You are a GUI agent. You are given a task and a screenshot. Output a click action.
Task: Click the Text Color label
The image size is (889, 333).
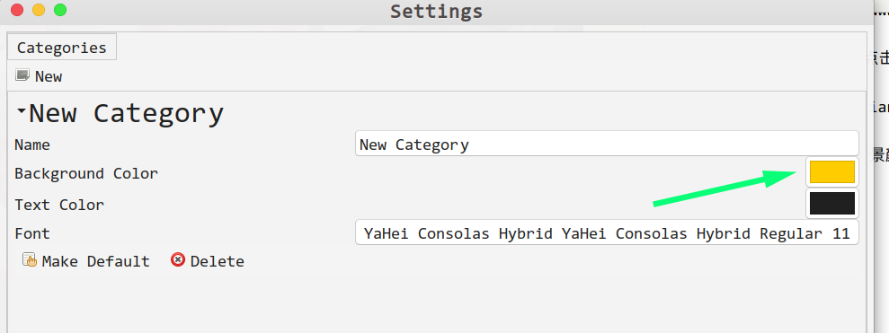click(x=59, y=205)
